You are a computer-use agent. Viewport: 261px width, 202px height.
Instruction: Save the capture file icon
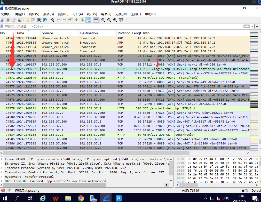(33, 20)
